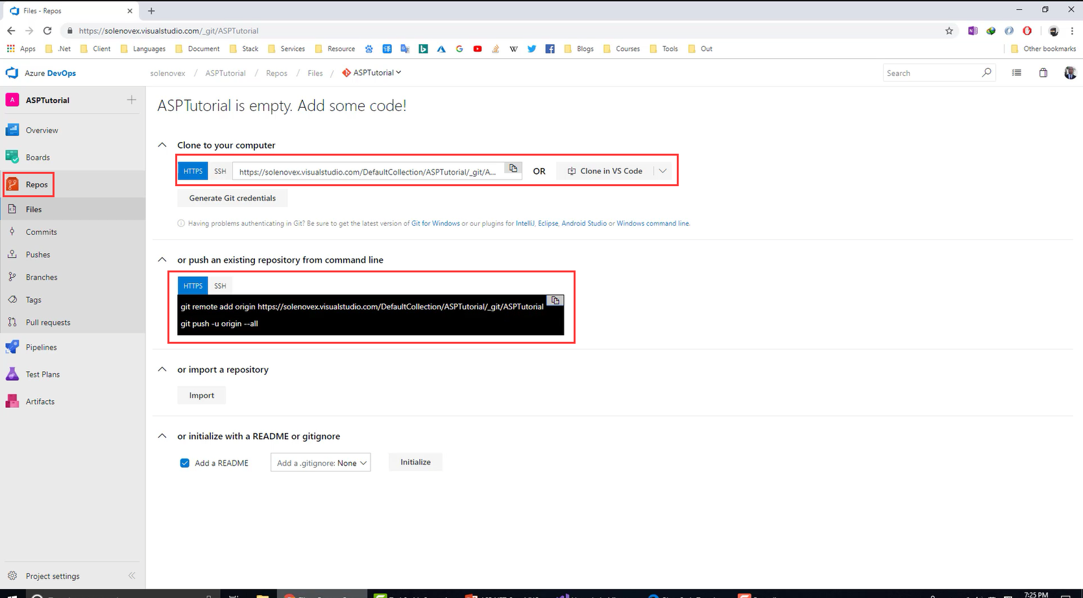Expand Clone in VS Code options arrow
Image resolution: width=1083 pixels, height=598 pixels.
click(663, 171)
